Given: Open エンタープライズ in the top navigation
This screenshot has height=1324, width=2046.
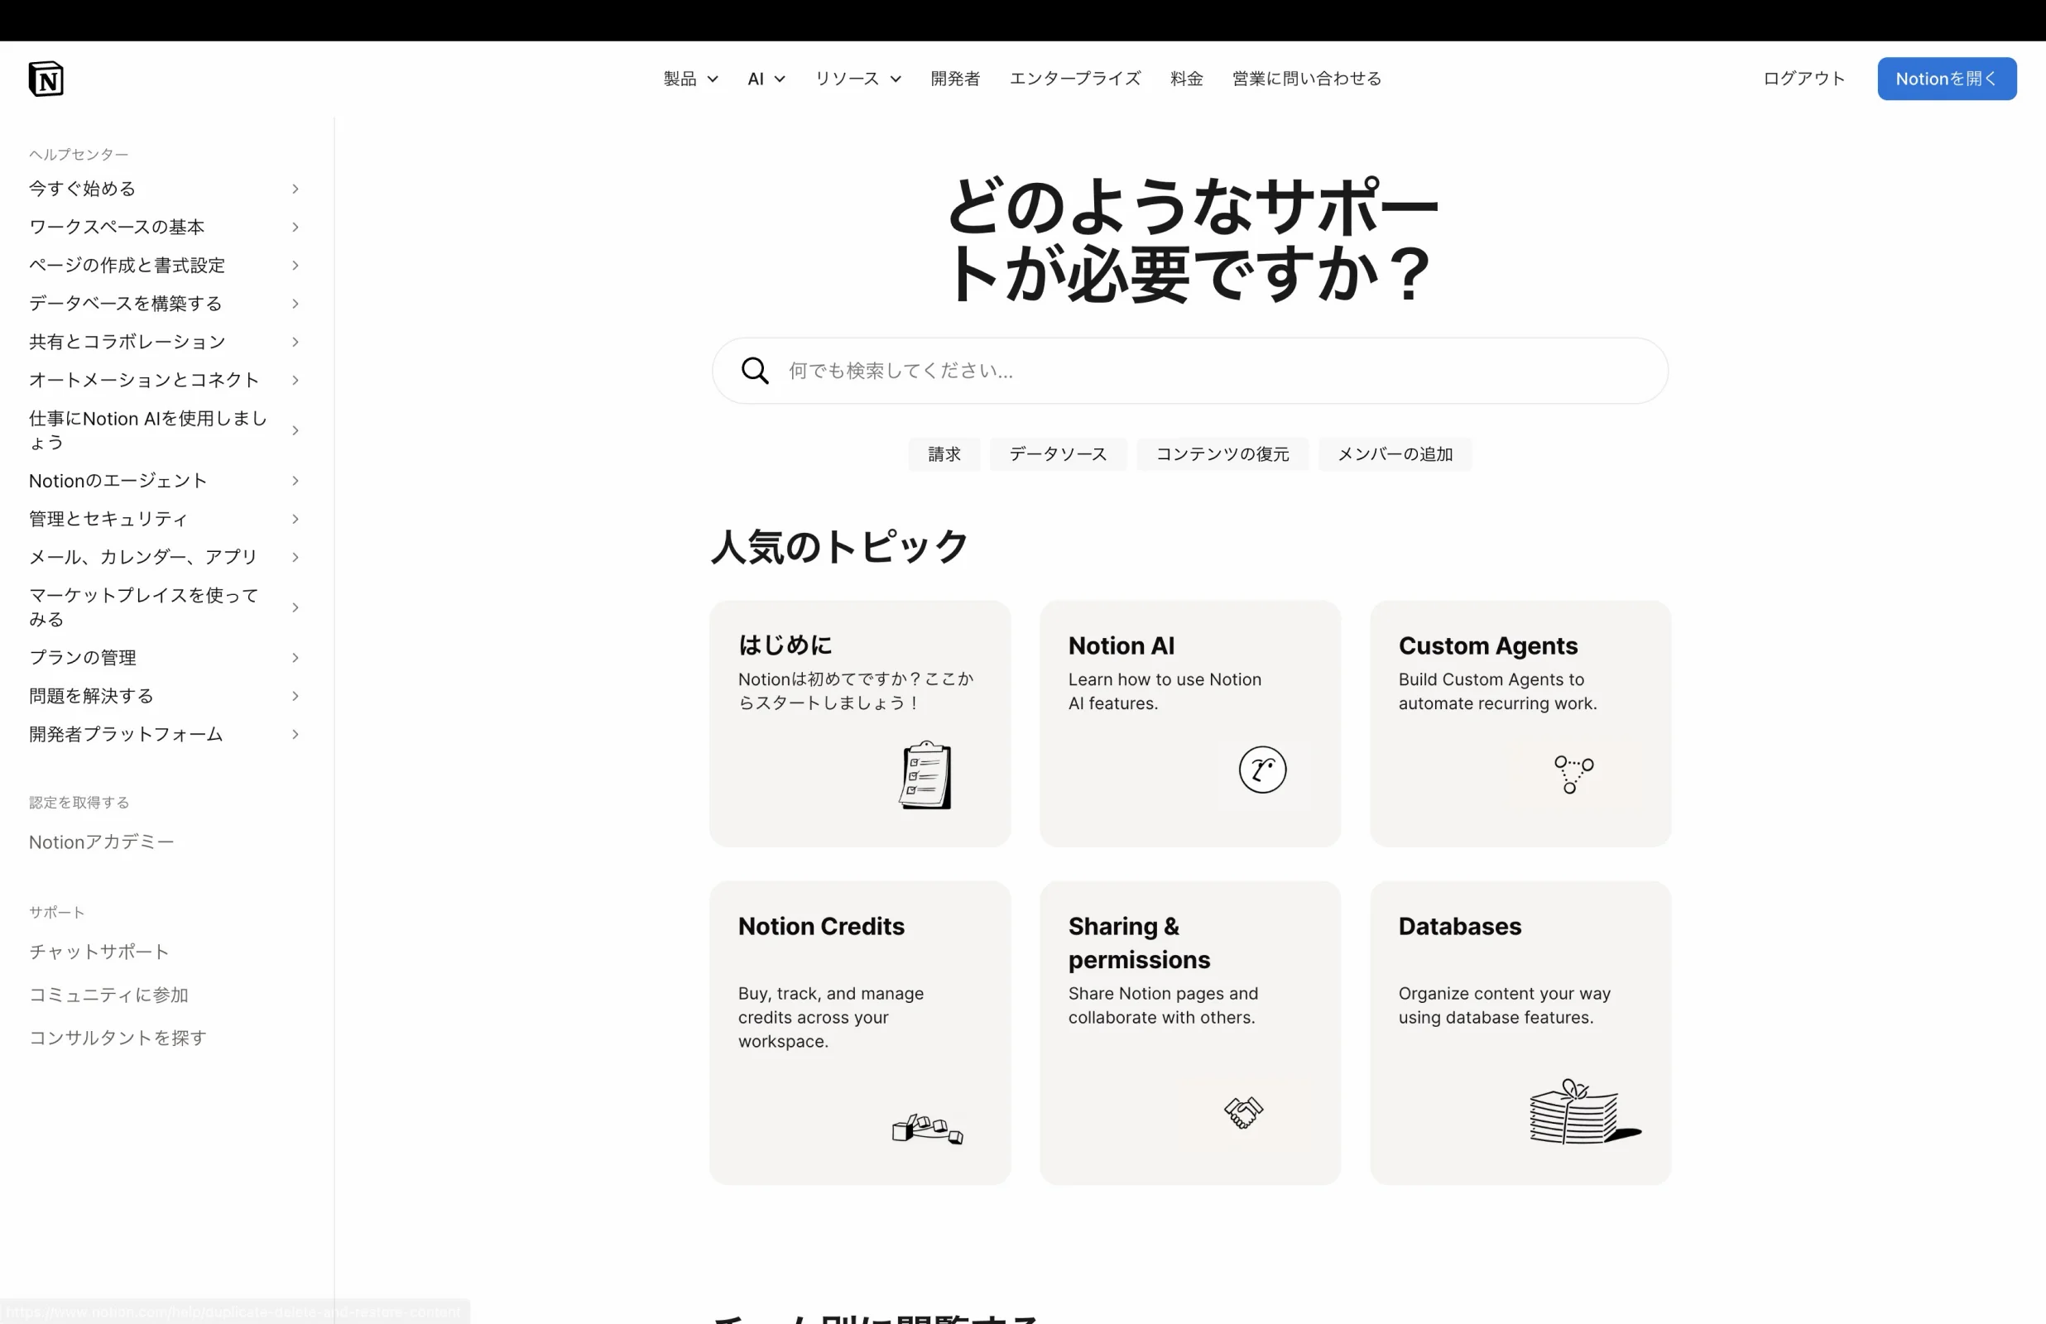Looking at the screenshot, I should click(x=1074, y=79).
